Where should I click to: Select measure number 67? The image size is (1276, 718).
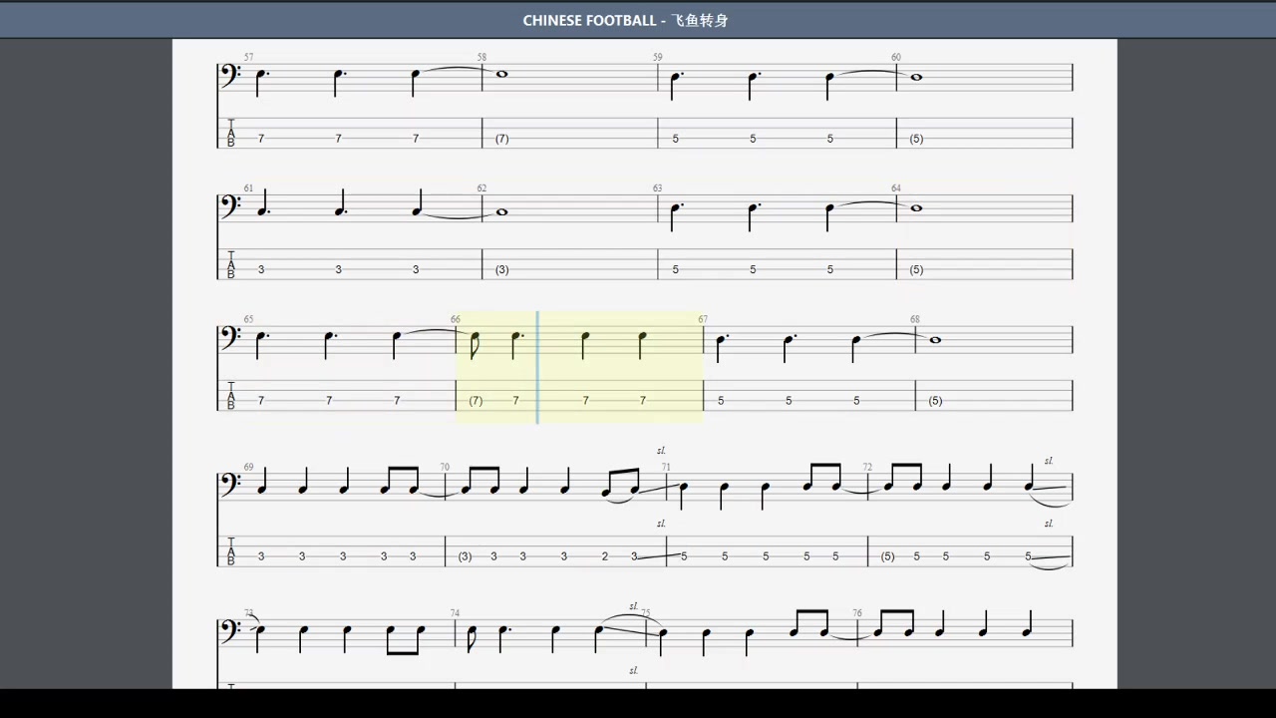pyautogui.click(x=703, y=319)
